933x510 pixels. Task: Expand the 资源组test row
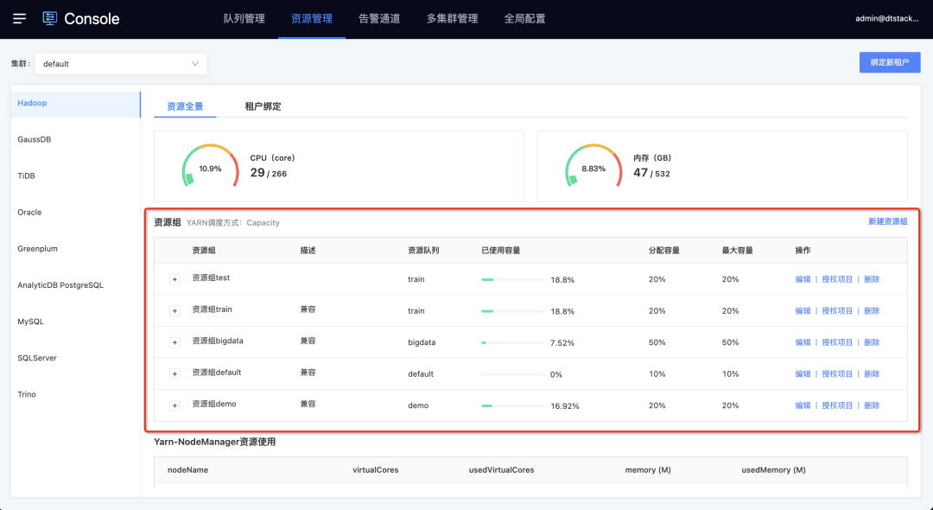(x=175, y=279)
